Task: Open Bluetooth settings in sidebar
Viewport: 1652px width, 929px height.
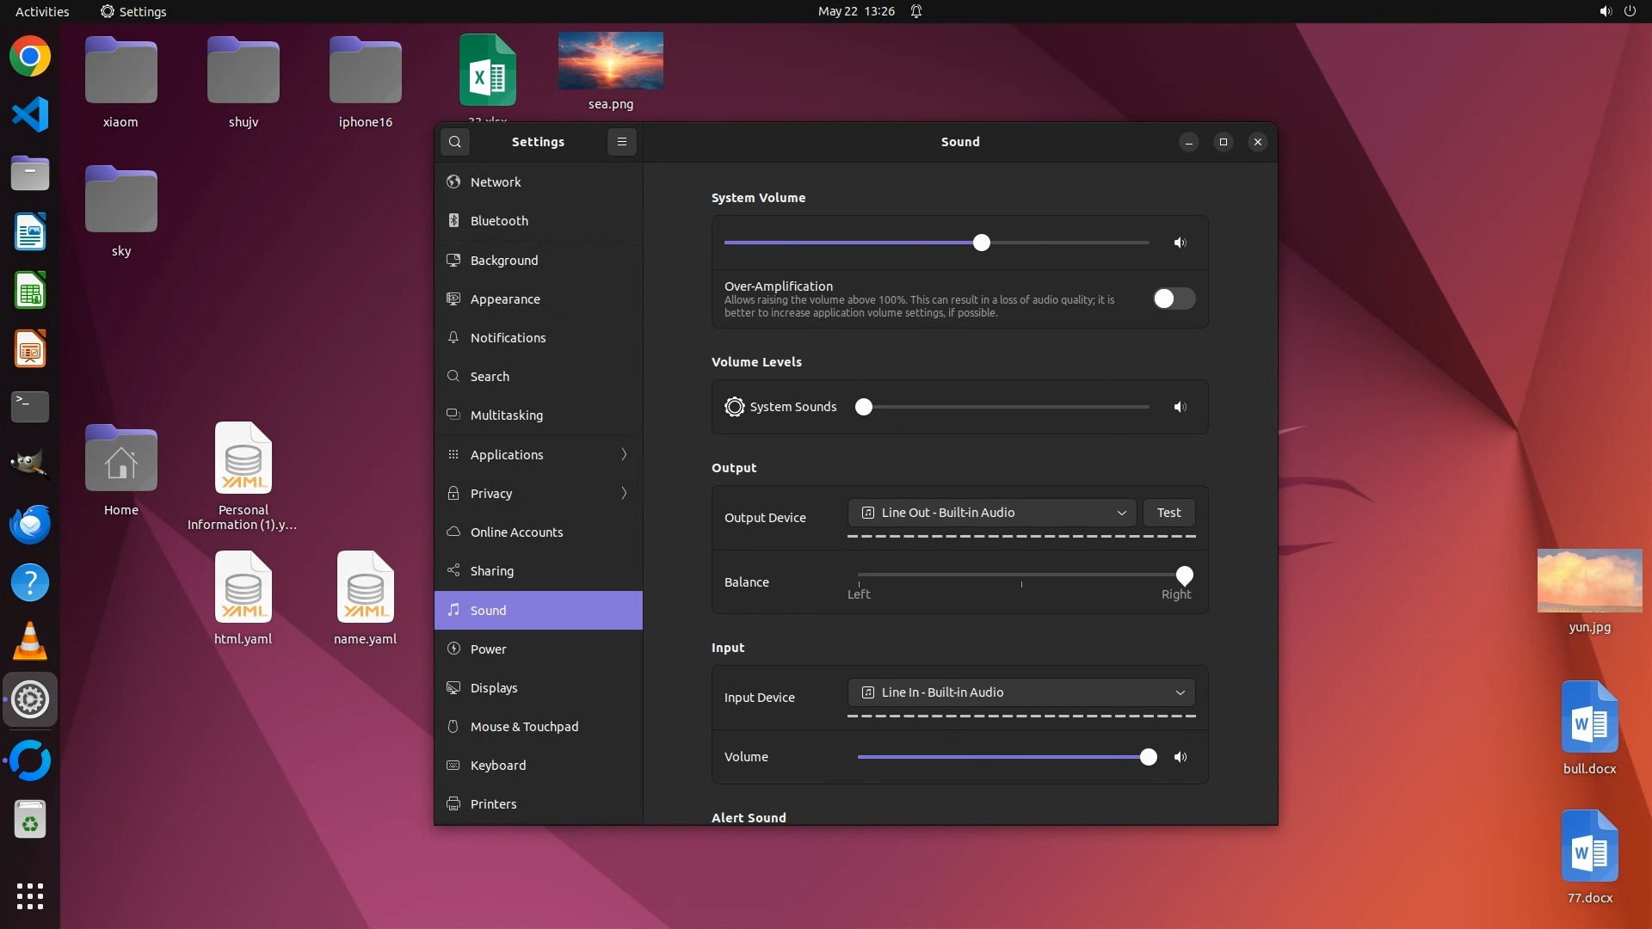Action: coord(499,221)
